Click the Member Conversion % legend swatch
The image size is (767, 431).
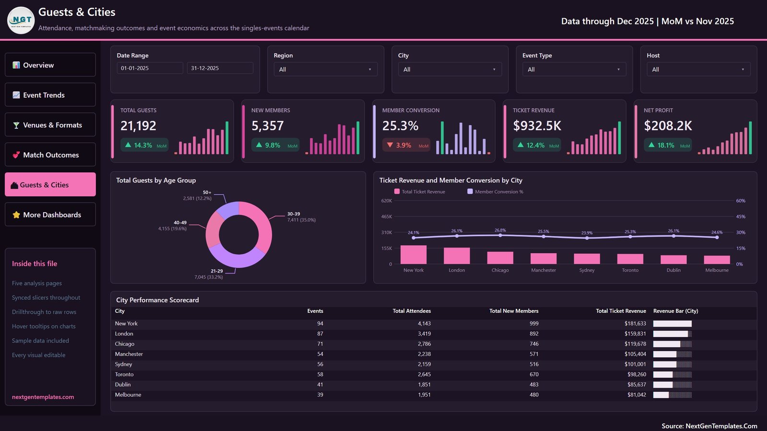tap(470, 192)
